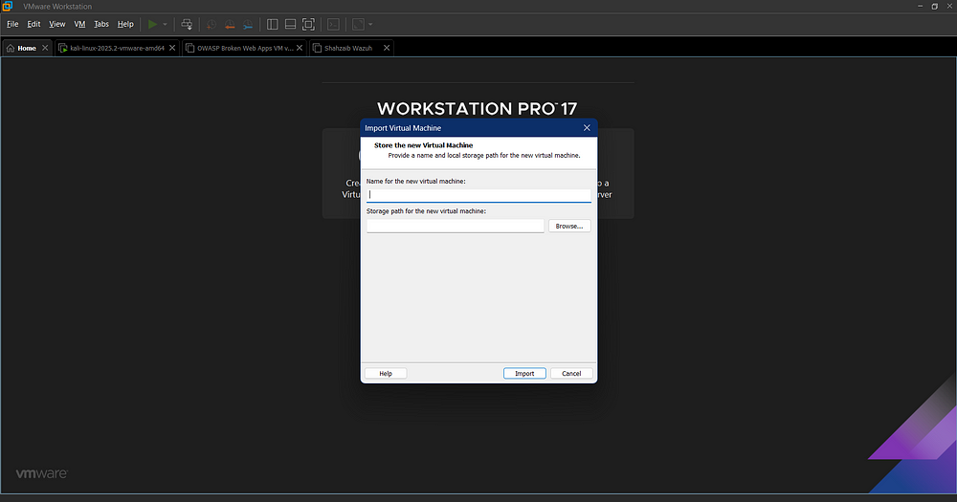Open the Edit menu
Viewport: 957px width, 502px height.
[33, 25]
